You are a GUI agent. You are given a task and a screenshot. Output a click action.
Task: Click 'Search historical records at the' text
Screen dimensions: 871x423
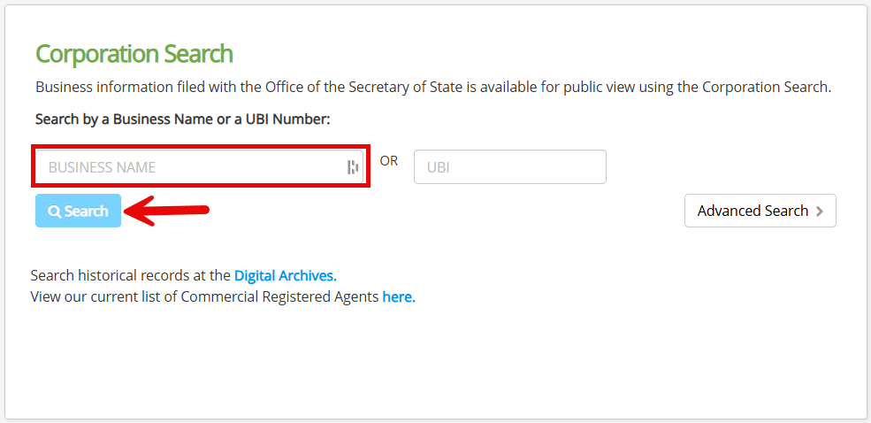click(131, 276)
